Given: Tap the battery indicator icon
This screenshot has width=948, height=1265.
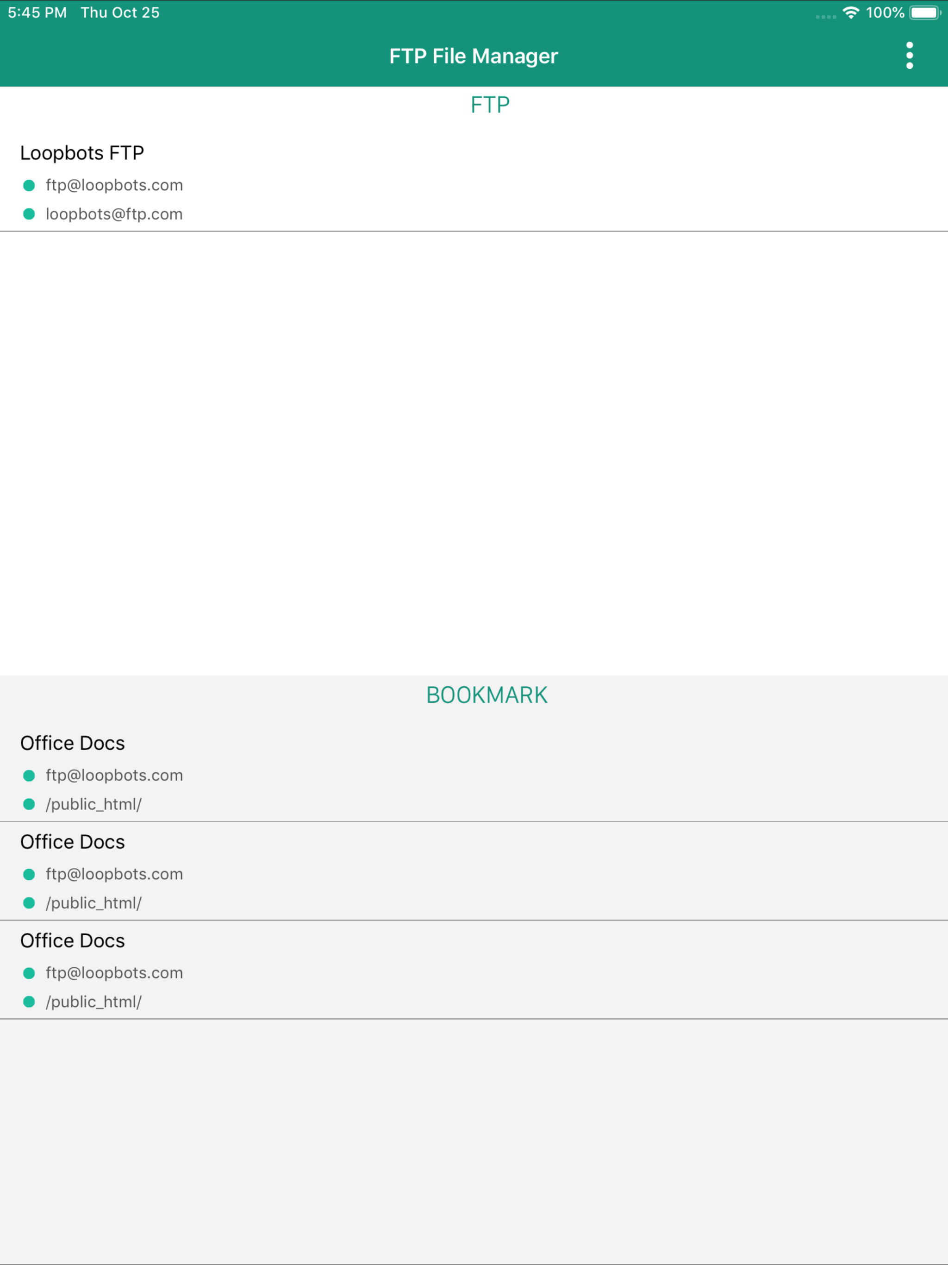Looking at the screenshot, I should [924, 13].
